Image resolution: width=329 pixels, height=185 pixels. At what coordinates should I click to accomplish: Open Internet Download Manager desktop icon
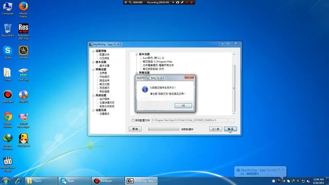[8, 142]
